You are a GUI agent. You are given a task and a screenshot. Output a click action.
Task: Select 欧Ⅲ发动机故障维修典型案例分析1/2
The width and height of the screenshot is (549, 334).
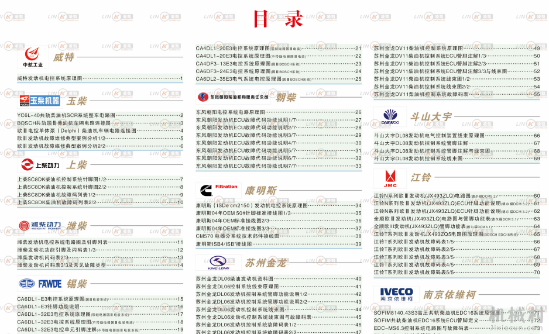(x=99, y=138)
